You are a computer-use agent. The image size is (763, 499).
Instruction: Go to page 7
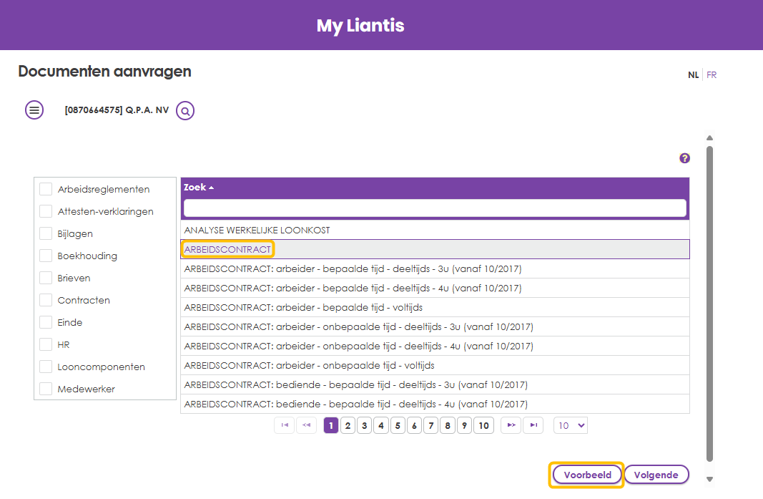pyautogui.click(x=430, y=425)
